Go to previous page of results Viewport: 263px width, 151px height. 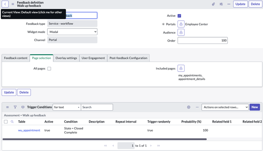[113, 146]
